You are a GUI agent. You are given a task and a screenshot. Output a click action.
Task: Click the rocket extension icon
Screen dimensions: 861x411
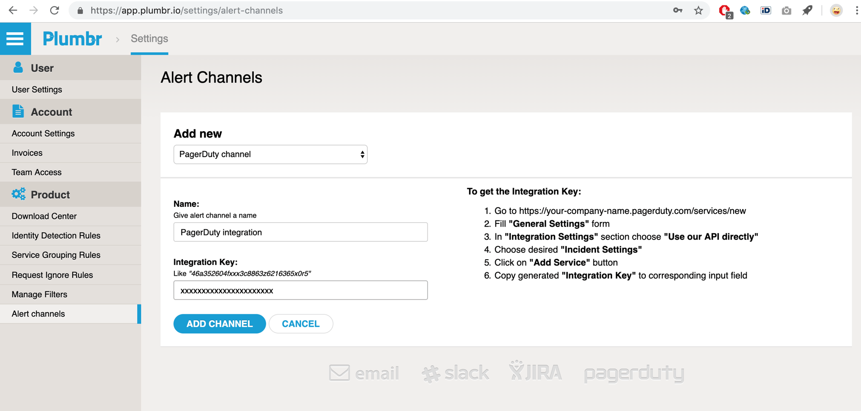point(807,10)
